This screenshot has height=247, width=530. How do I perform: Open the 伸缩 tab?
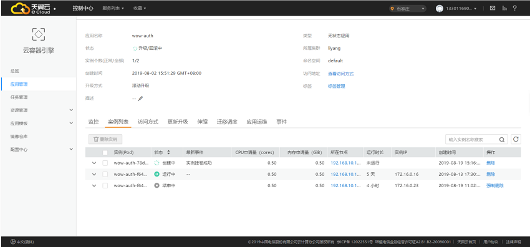(203, 122)
